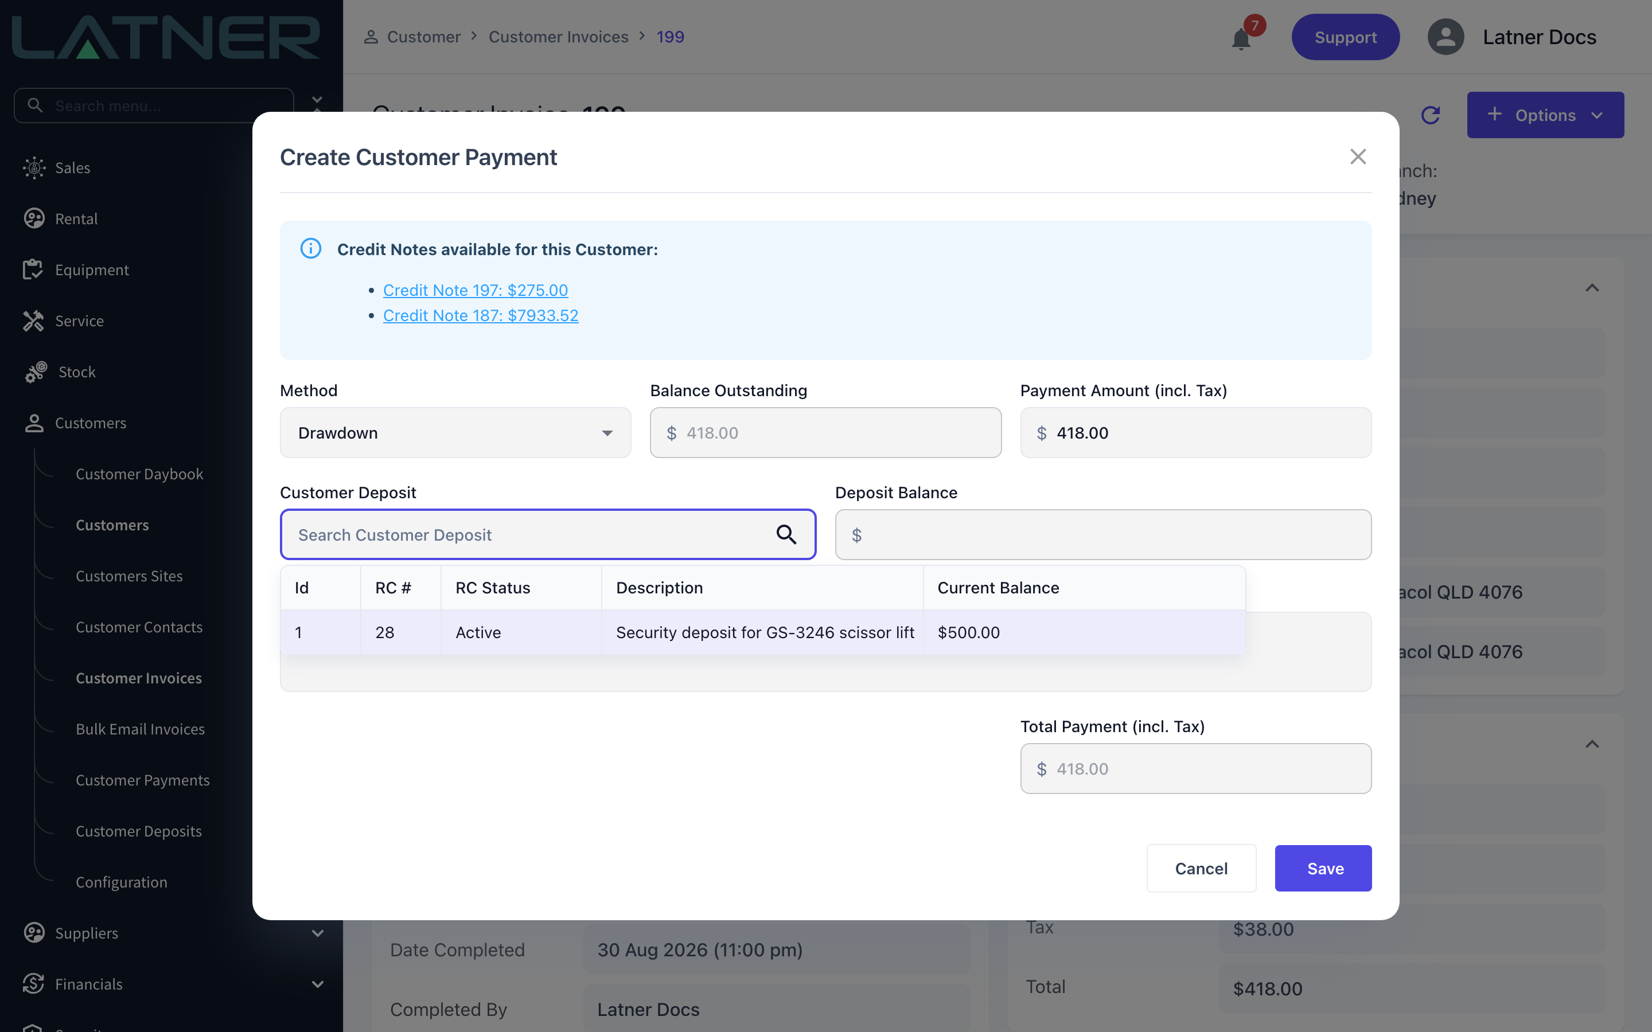Open Customers Sites

[129, 576]
